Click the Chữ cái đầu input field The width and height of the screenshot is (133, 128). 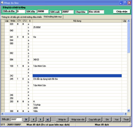(21, 12)
